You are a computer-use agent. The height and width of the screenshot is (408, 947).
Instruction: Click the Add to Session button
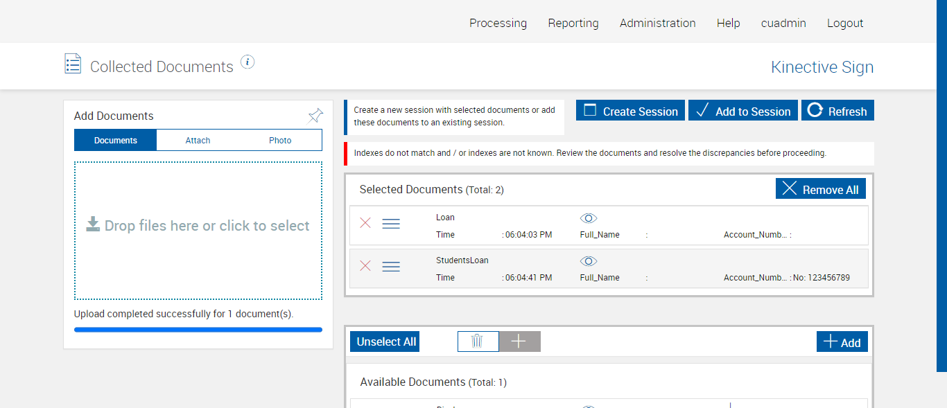click(x=742, y=111)
